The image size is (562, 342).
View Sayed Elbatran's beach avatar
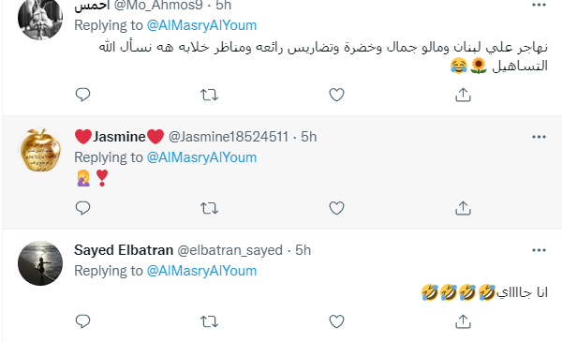click(x=40, y=263)
